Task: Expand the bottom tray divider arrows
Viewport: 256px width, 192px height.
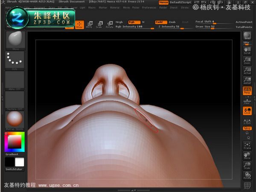Action: 134,190
